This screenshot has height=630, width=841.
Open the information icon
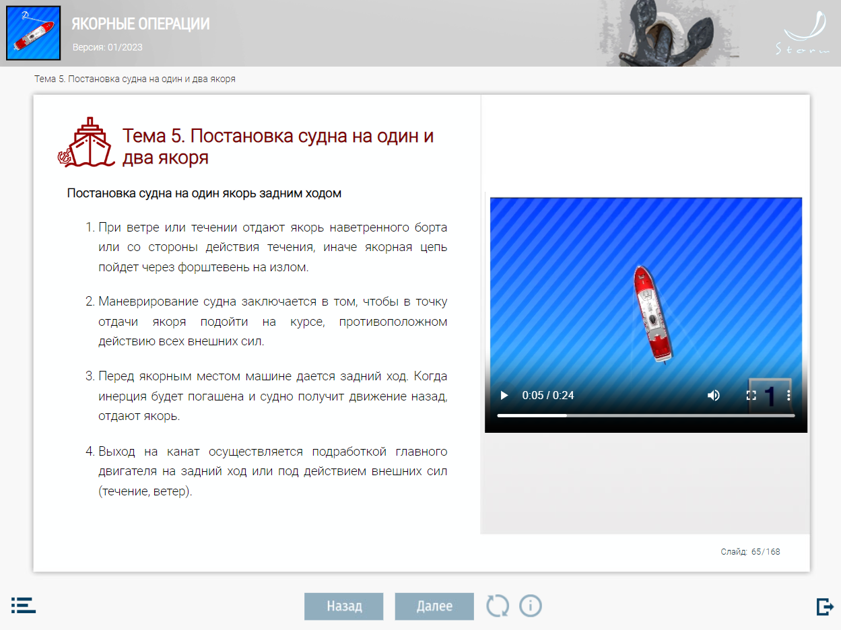pos(531,606)
